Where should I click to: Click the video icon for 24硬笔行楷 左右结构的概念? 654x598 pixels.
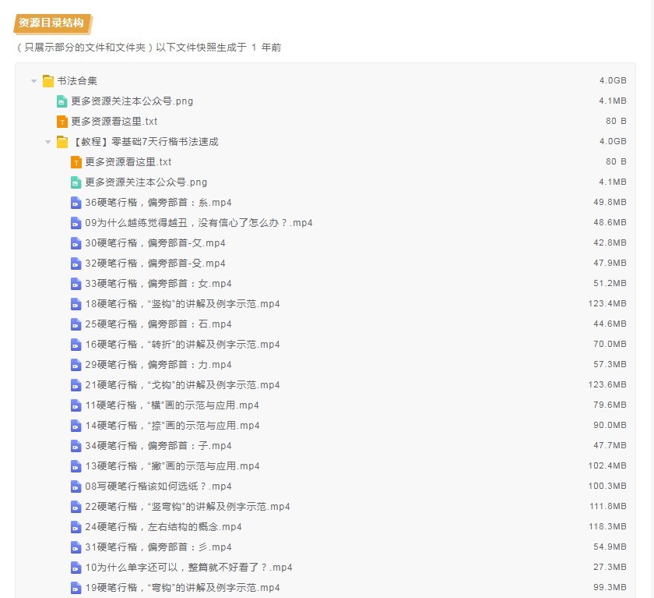76,527
